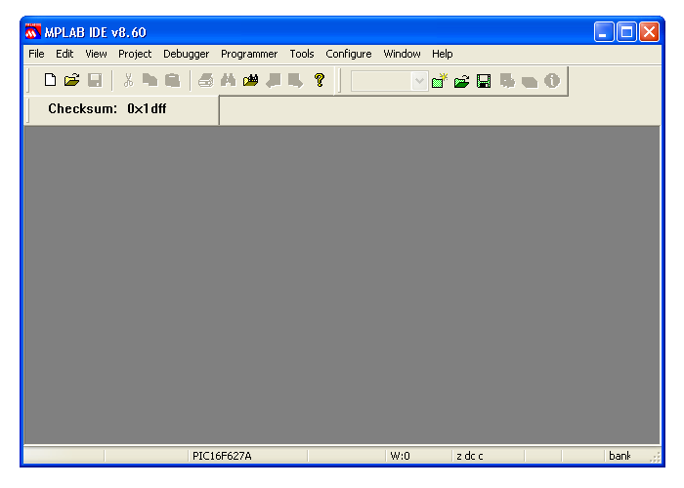The width and height of the screenshot is (684, 488).
Task: Save workspace with green floppy icon
Action: 484,81
